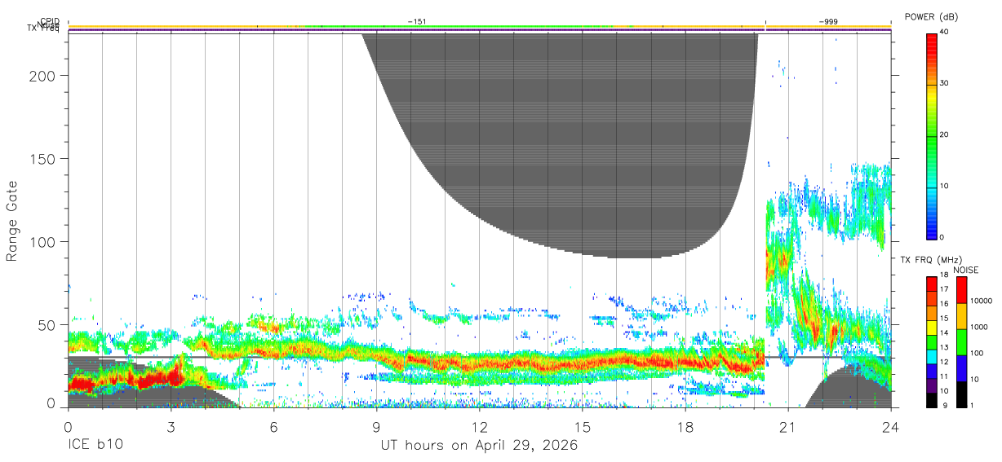This screenshot has width=1002, height=462.
Task: Click the '20' tick on POWER colorbar
Action: pyautogui.click(x=943, y=135)
